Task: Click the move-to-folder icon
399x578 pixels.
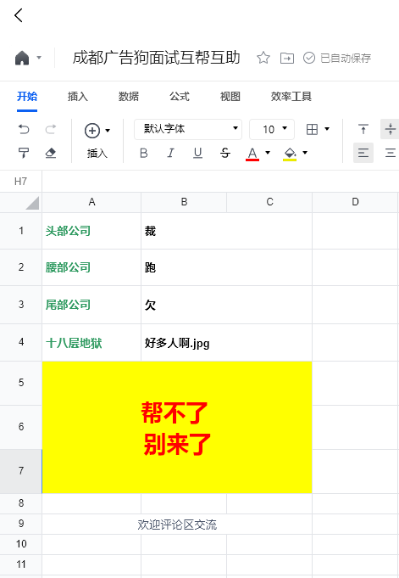Action: (x=286, y=58)
